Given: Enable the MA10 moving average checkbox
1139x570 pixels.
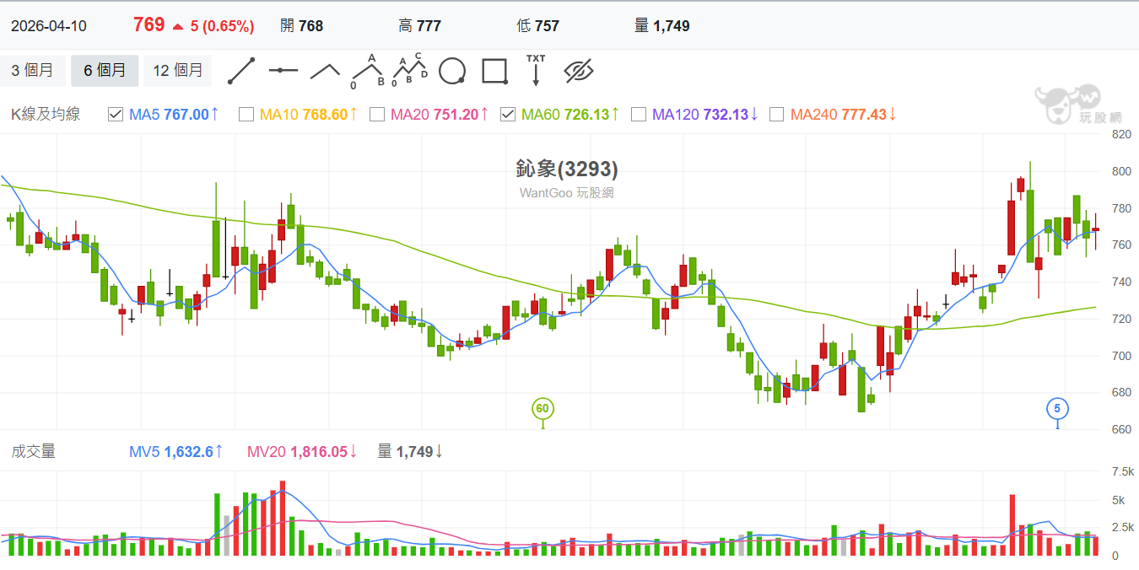Looking at the screenshot, I should (246, 115).
